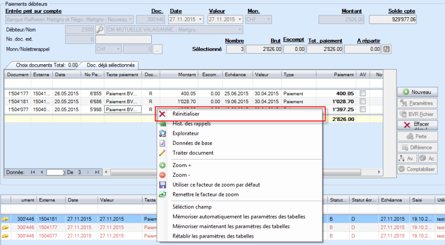Image resolution: width=445 pixels, height=245 pixels.
Task: Click the Nouveau button
Action: tap(417, 92)
